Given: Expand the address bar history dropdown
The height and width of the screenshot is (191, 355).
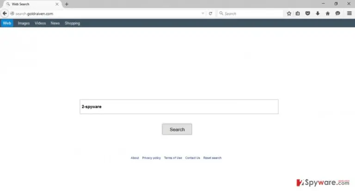Looking at the screenshot, I should 203,13.
